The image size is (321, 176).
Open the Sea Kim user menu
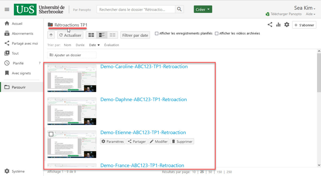pyautogui.click(x=304, y=8)
